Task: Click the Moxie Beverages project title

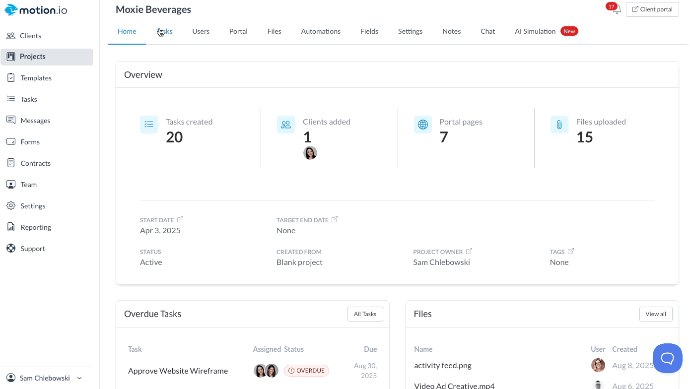Action: [x=153, y=9]
